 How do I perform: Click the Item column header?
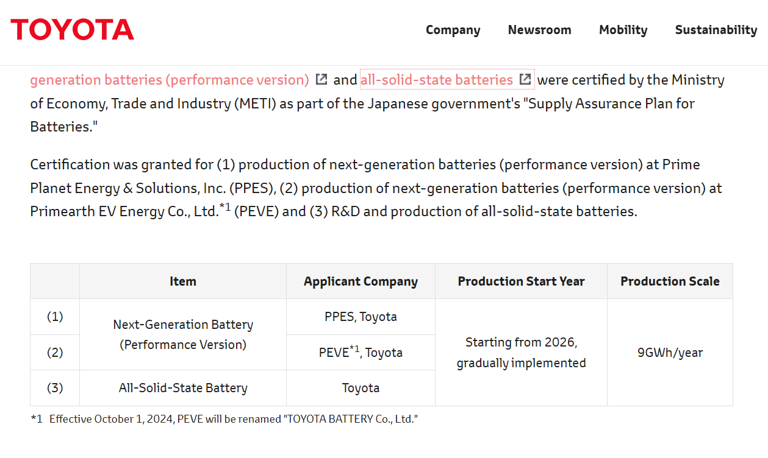183,281
